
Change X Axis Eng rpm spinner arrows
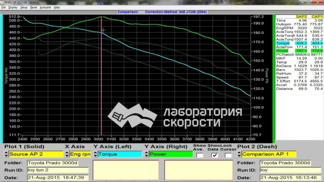(x=67, y=154)
